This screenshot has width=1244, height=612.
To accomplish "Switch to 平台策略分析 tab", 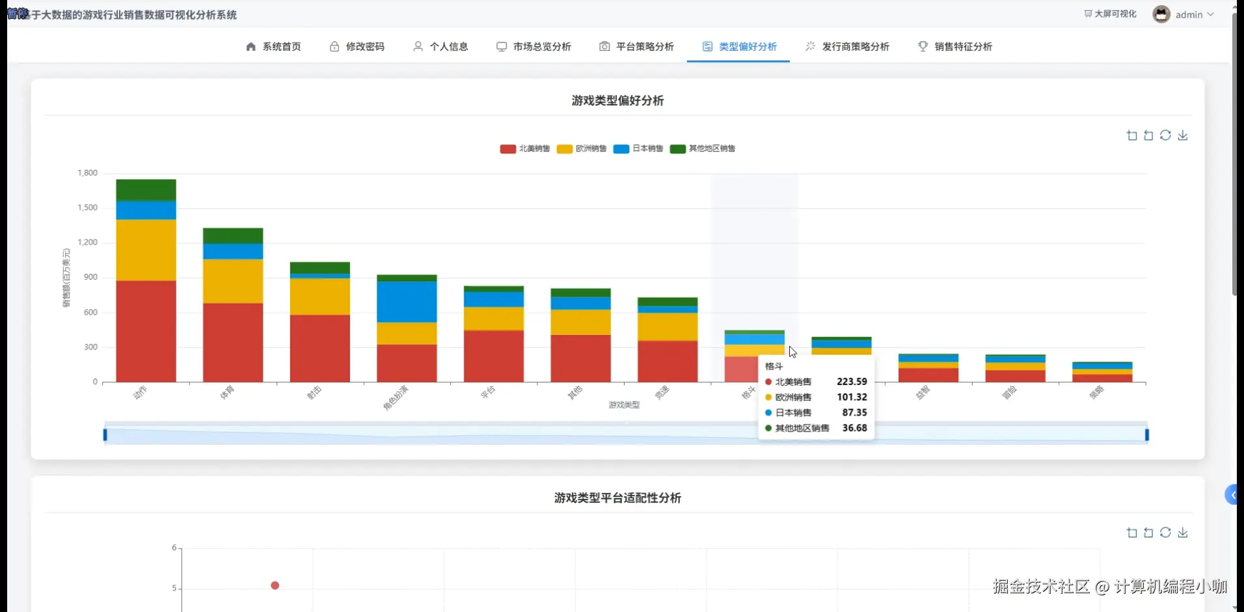I will (636, 46).
